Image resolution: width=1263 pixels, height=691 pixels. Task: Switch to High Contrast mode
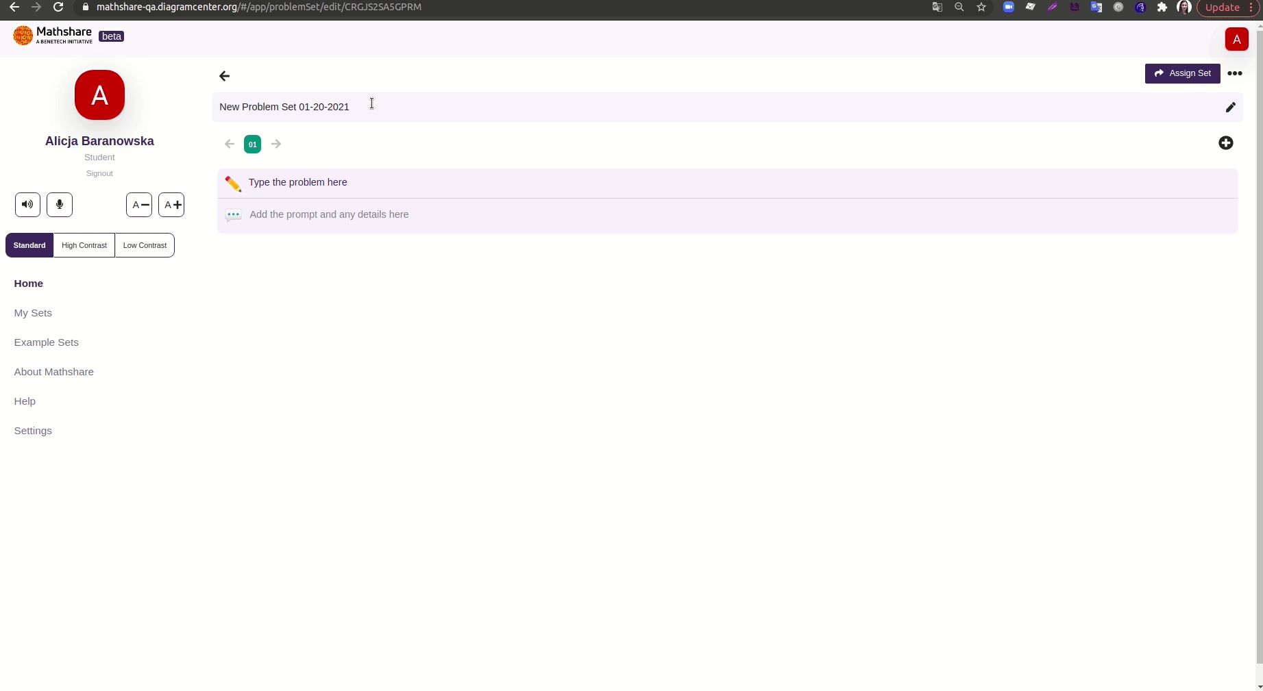[84, 245]
